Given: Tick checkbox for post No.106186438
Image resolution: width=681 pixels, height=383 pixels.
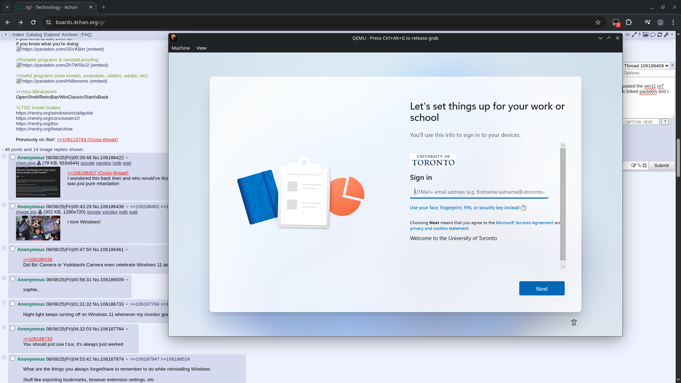Looking at the screenshot, I should pos(13,206).
